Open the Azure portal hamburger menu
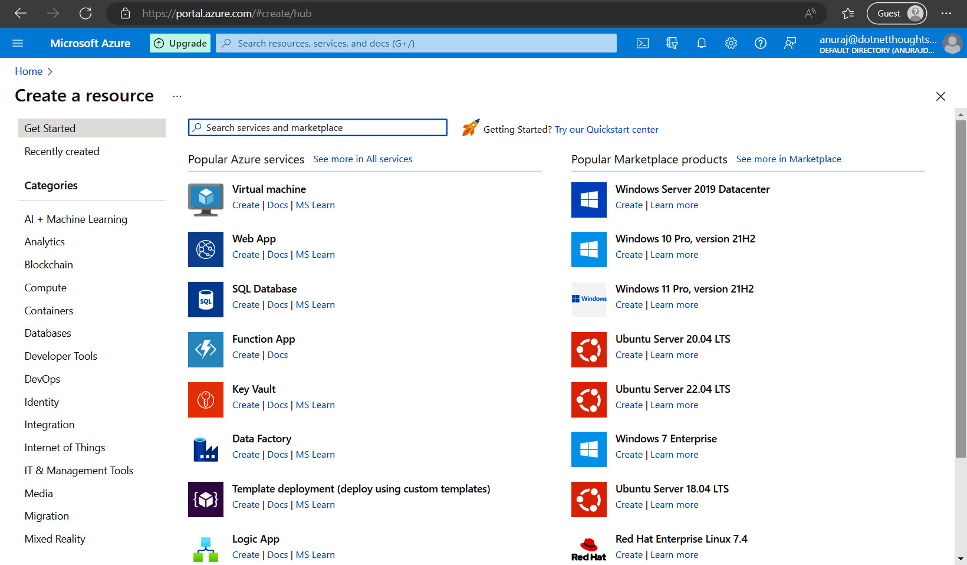 (x=18, y=43)
